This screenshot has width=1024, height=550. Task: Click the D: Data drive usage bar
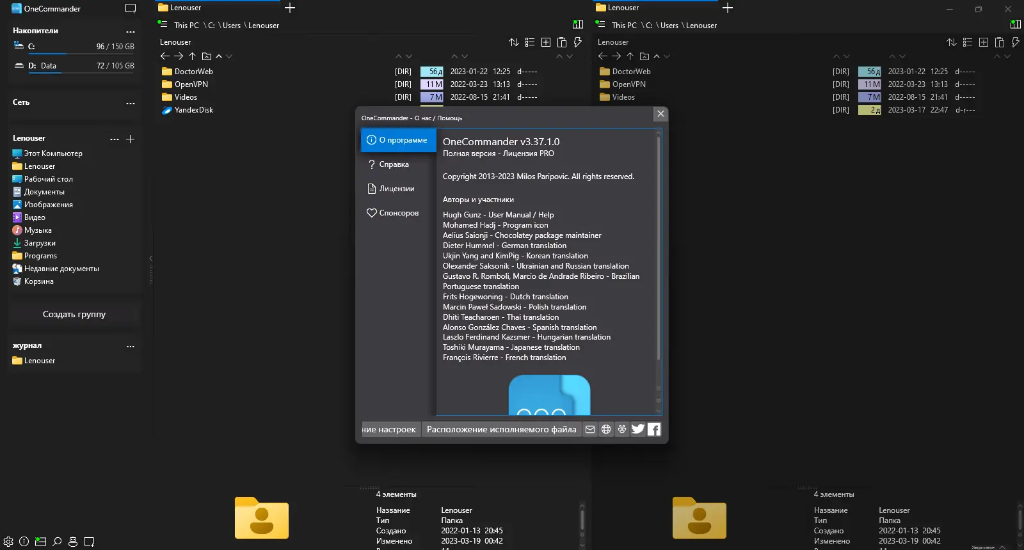click(81, 74)
